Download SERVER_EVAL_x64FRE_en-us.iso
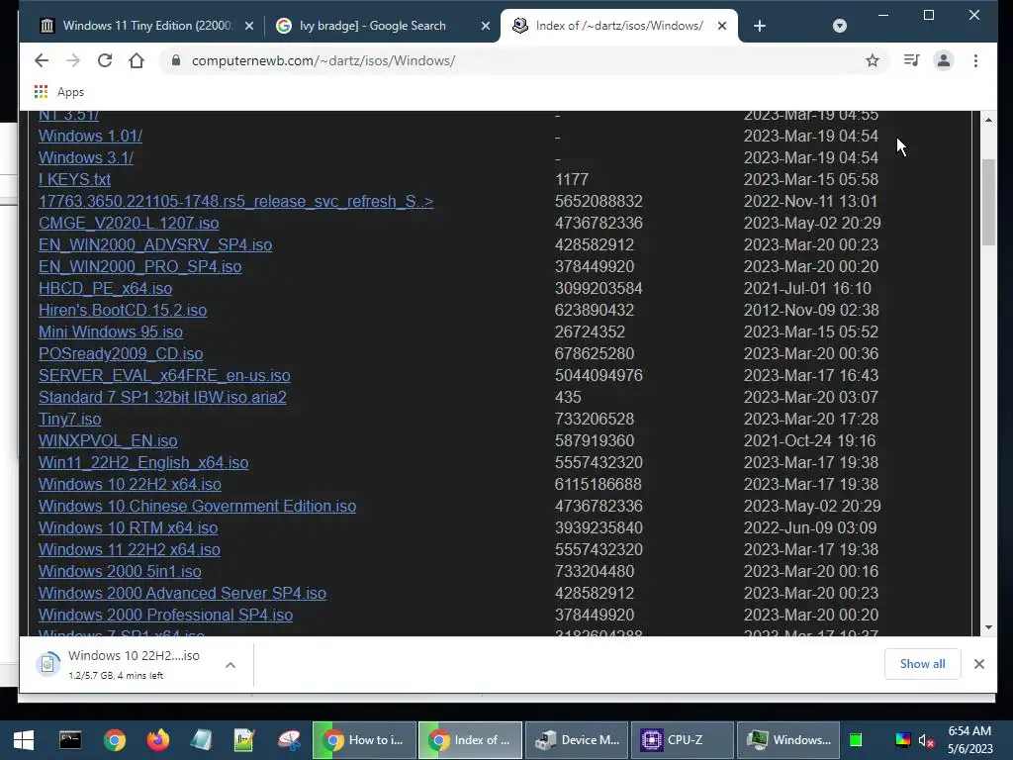The image size is (1013, 760). [165, 375]
